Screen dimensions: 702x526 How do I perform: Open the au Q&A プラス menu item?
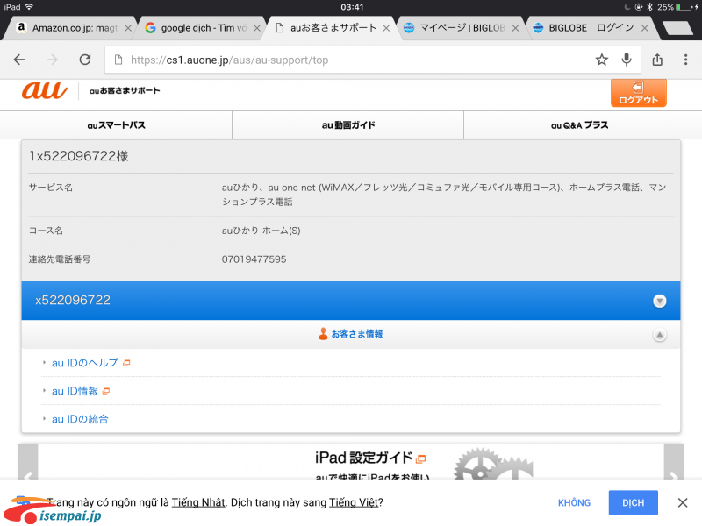tap(579, 125)
